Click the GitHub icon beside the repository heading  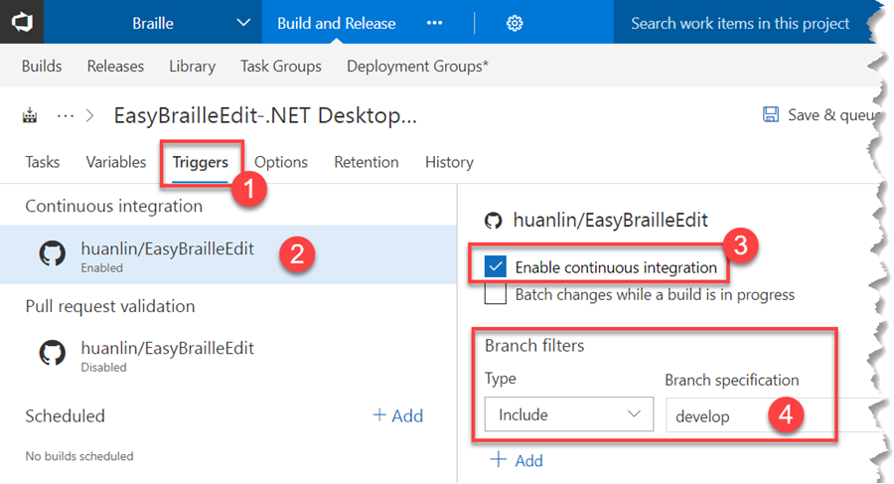[x=494, y=221]
